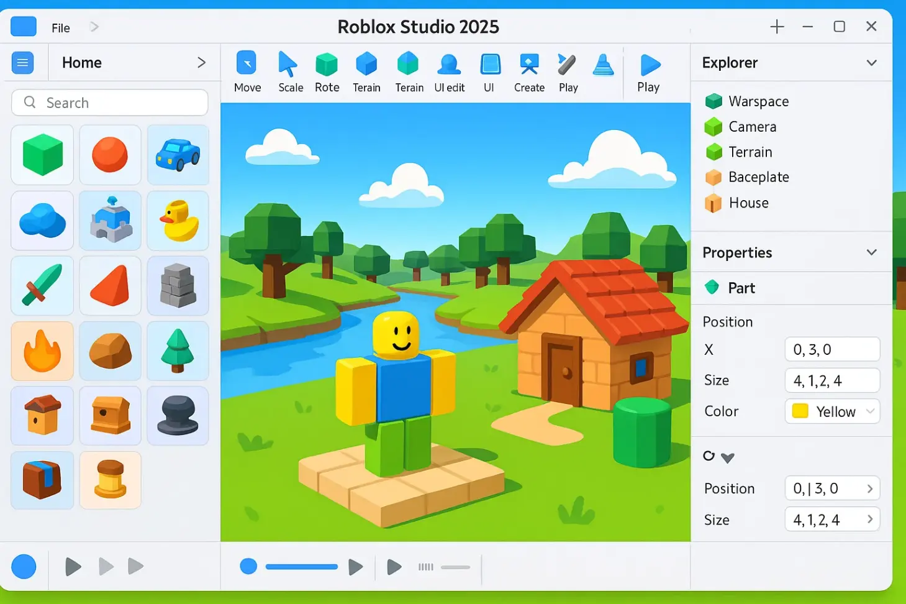Pick the green sword asset
The height and width of the screenshot is (604, 906).
[x=42, y=286]
